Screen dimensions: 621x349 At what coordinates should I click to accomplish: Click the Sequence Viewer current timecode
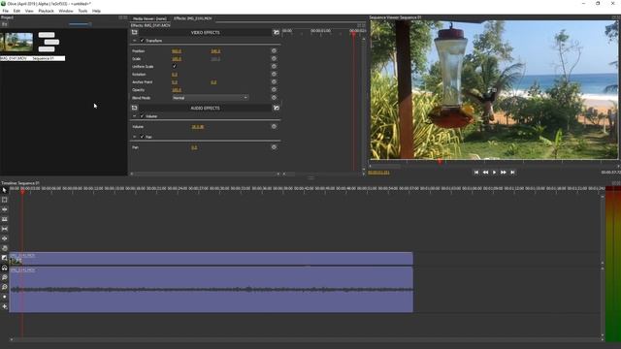point(378,173)
